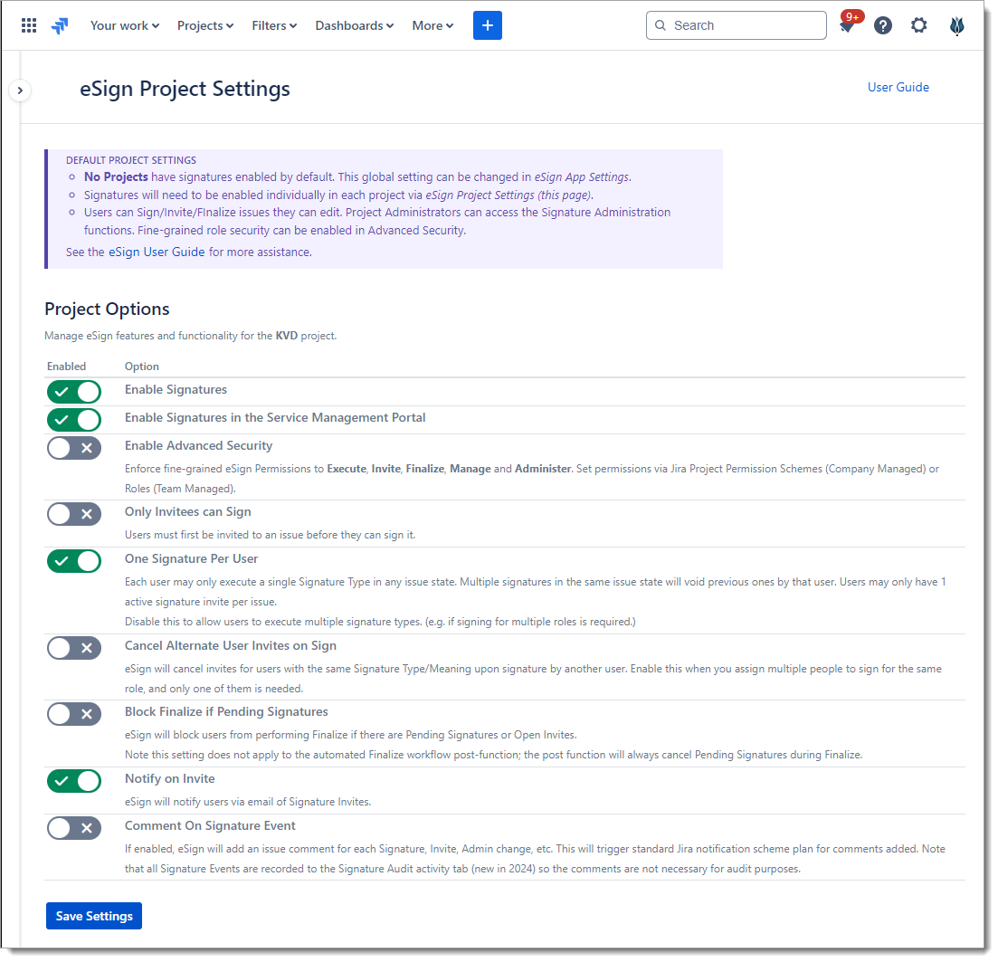
Task: Open the Dashboards menu
Action: point(354,25)
